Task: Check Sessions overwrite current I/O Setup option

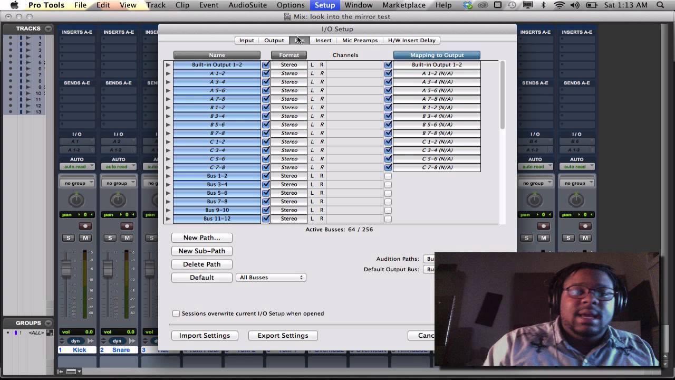Action: coord(176,313)
